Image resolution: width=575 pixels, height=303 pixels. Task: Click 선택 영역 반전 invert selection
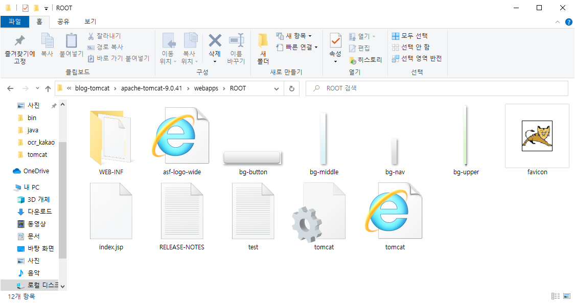point(417,58)
